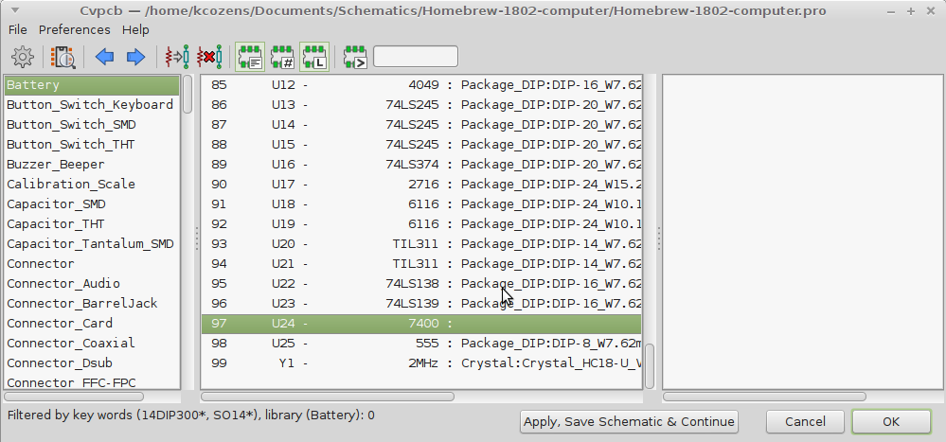Select component row 95 U22 74LS138
This screenshot has height=442, width=946.
(x=421, y=284)
